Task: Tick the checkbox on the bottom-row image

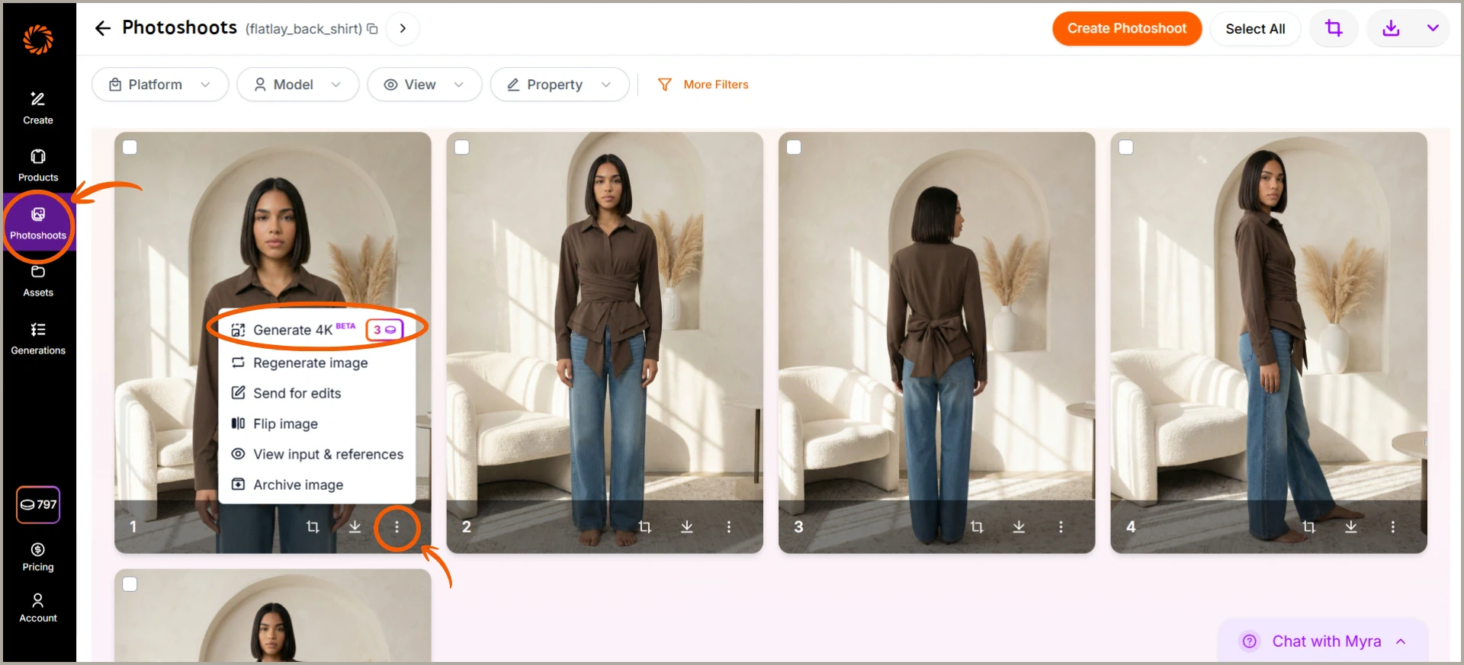Action: coord(130,584)
